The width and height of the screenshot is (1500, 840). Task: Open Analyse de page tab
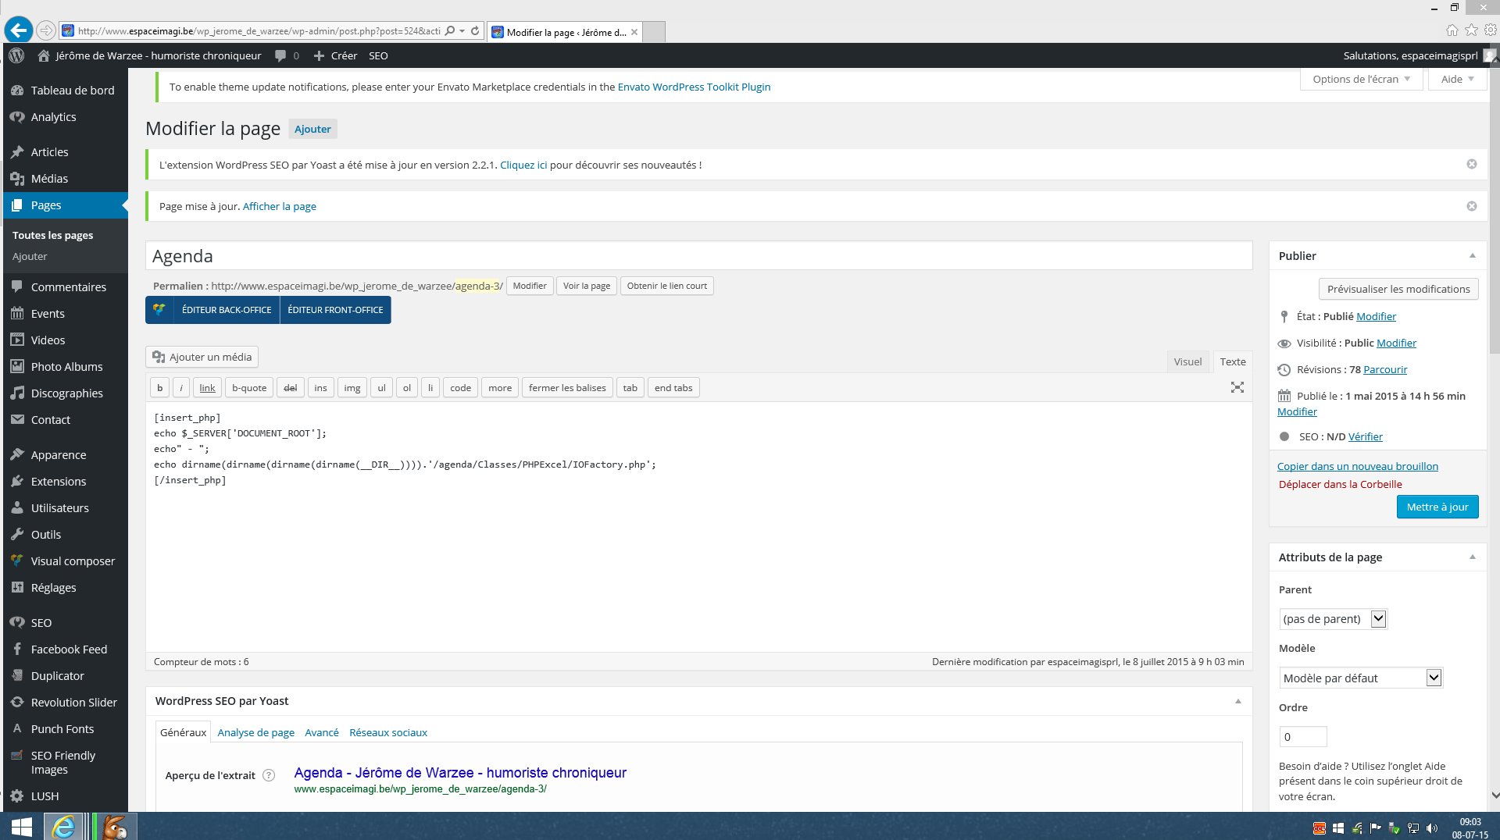(x=256, y=732)
